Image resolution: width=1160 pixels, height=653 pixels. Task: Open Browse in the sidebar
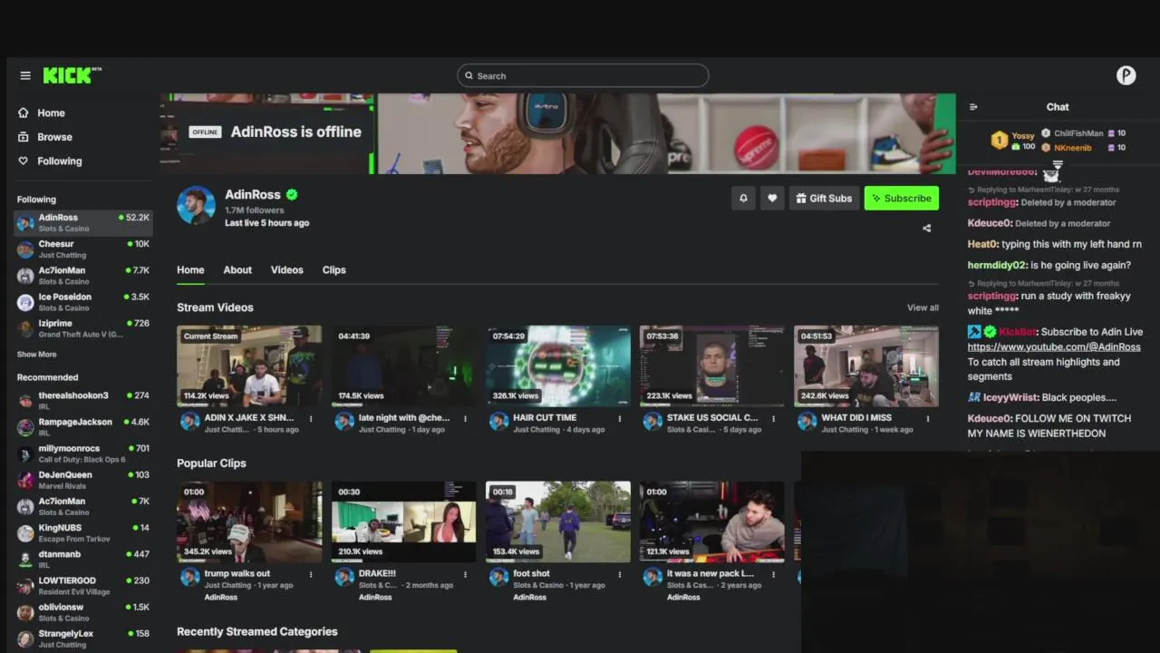tap(44, 137)
